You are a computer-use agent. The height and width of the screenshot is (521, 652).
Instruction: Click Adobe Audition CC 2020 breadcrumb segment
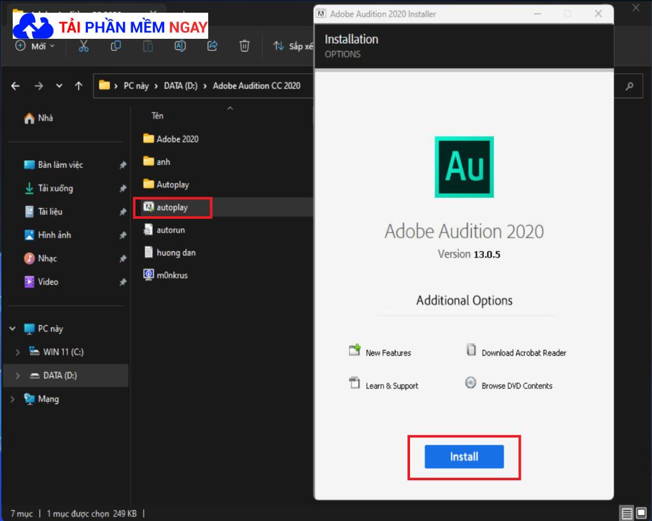tap(257, 86)
